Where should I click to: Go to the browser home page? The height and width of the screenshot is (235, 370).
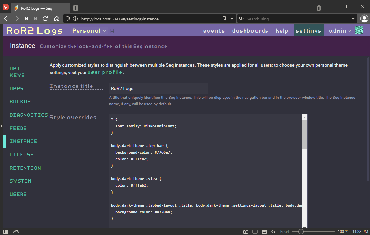[x=57, y=19]
